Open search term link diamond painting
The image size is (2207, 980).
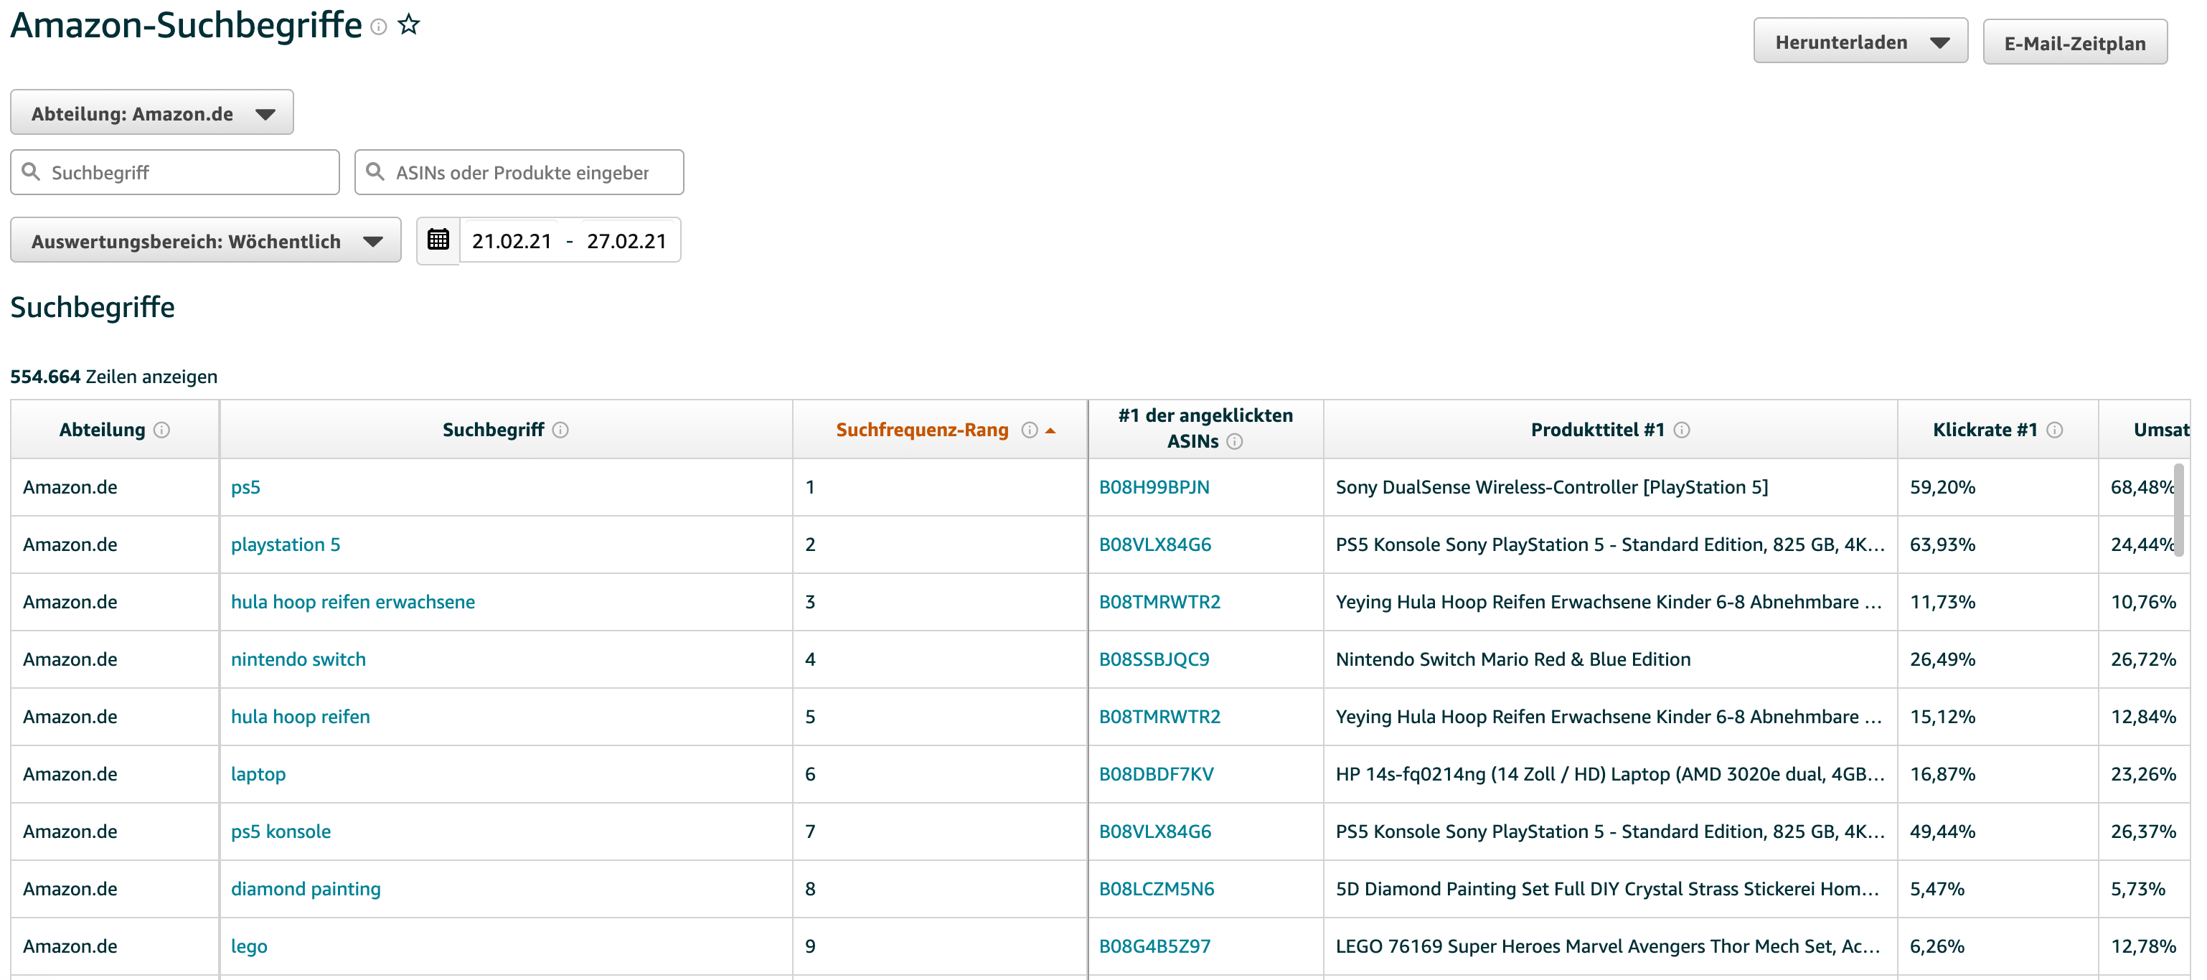point(306,889)
